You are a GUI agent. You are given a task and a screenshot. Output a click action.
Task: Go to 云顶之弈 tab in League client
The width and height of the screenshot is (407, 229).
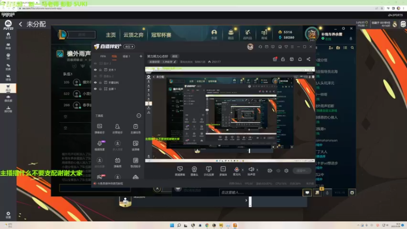click(133, 35)
